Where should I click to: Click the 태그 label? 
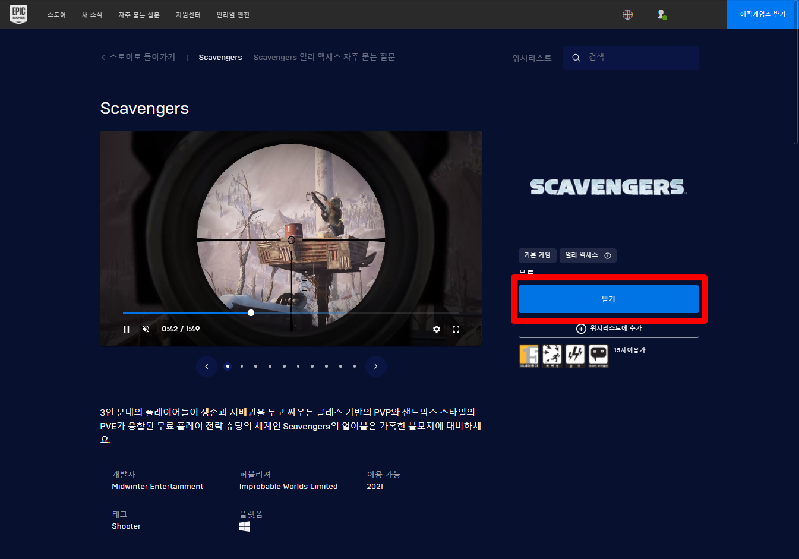click(x=119, y=514)
